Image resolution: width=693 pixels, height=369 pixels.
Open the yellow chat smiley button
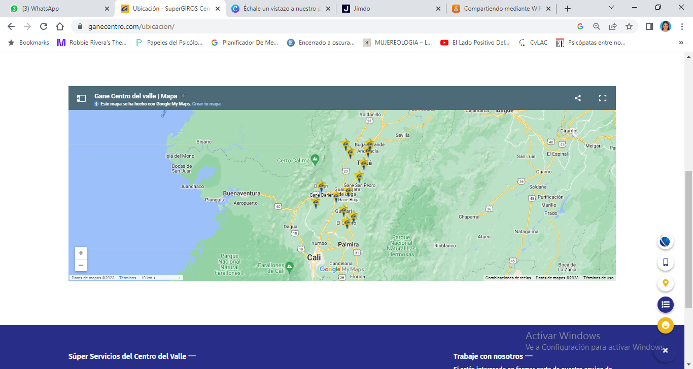(666, 325)
